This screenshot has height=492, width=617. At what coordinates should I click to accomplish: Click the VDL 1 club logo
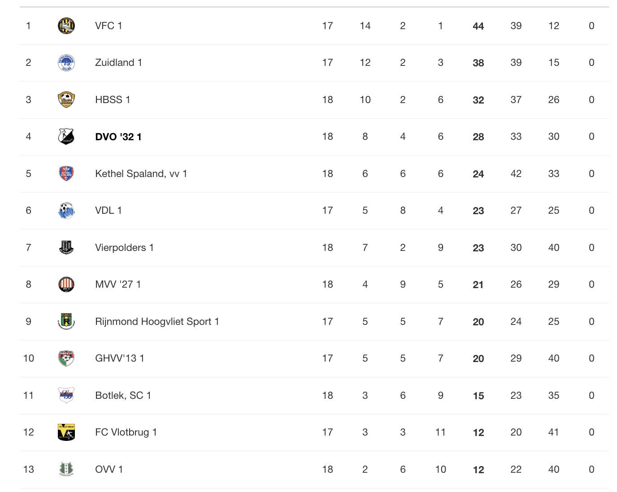66,211
